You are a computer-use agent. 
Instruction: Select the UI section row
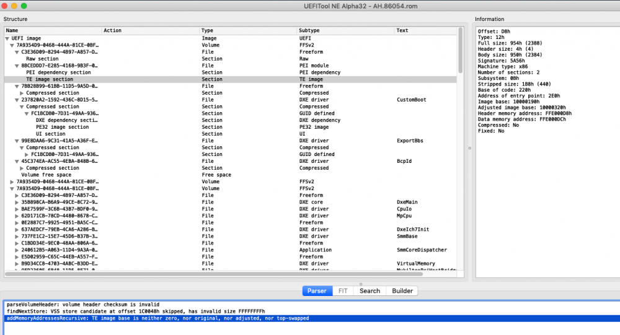231,134
